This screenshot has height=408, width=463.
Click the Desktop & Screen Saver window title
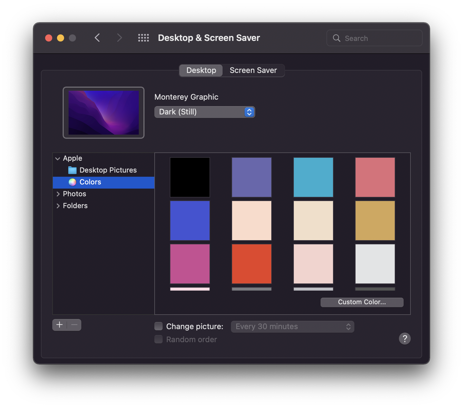[209, 38]
